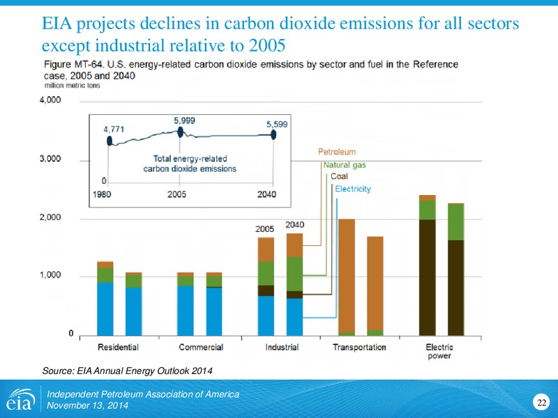Click the Residential 2040 electricity bar segment
The height and width of the screenshot is (418, 558).
point(133,311)
